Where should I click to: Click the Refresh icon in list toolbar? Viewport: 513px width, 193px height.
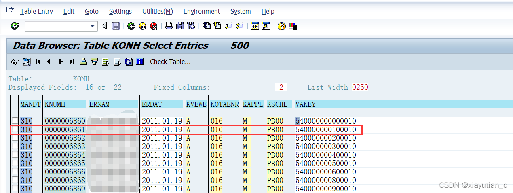pyautogui.click(x=129, y=62)
